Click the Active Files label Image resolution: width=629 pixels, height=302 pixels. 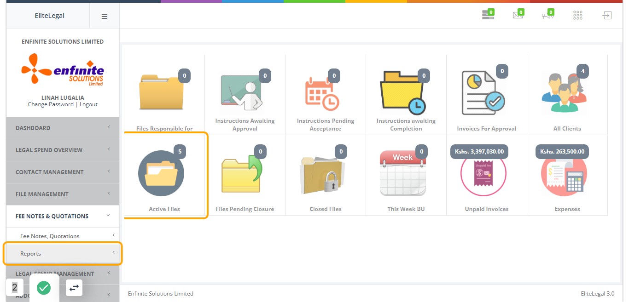pos(164,209)
